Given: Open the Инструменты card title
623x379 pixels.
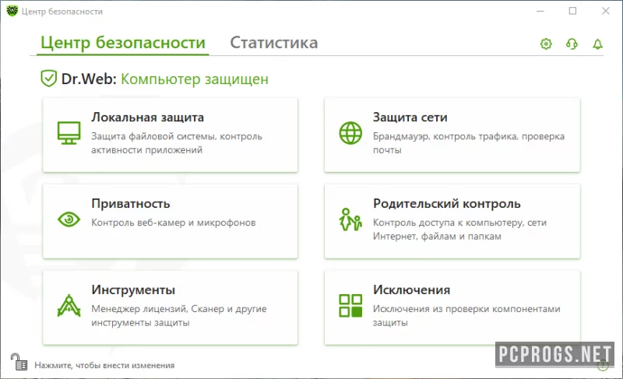Looking at the screenshot, I should pyautogui.click(x=133, y=290).
